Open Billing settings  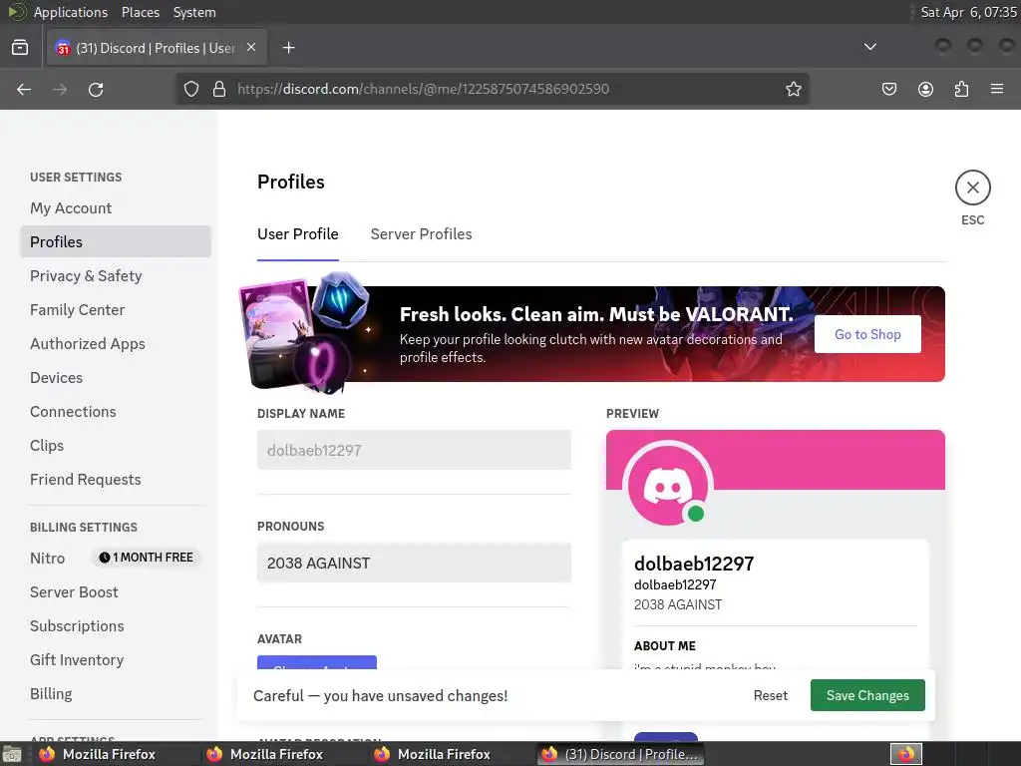click(x=116, y=693)
